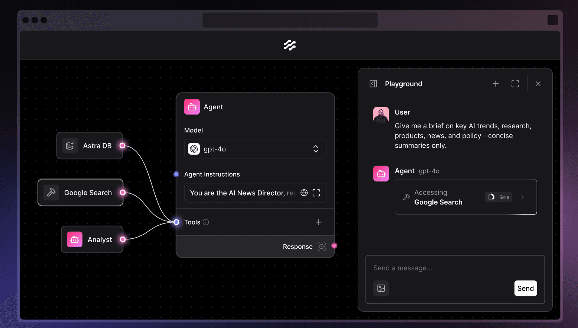
Task: Select the Google Search node
Action: tap(81, 193)
